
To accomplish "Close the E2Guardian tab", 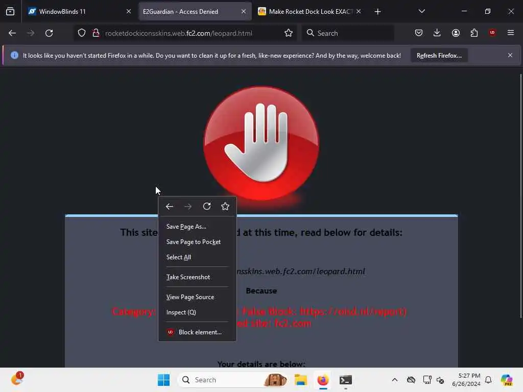I will tap(244, 12).
